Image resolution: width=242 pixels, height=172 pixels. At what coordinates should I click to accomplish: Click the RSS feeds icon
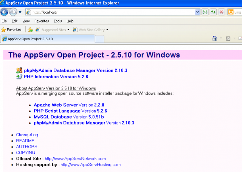[228, 38]
